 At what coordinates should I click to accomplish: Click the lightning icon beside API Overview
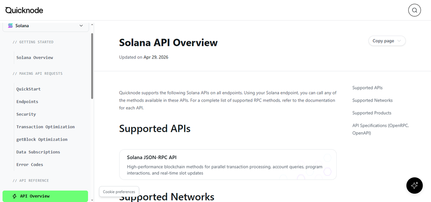(15, 196)
